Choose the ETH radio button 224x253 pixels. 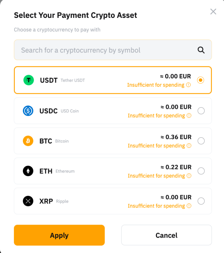click(x=201, y=171)
